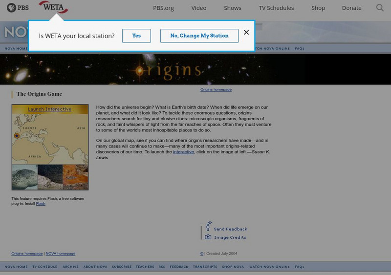Open Shows in top navigation
Screen dimensions: 391x275
(x=233, y=8)
